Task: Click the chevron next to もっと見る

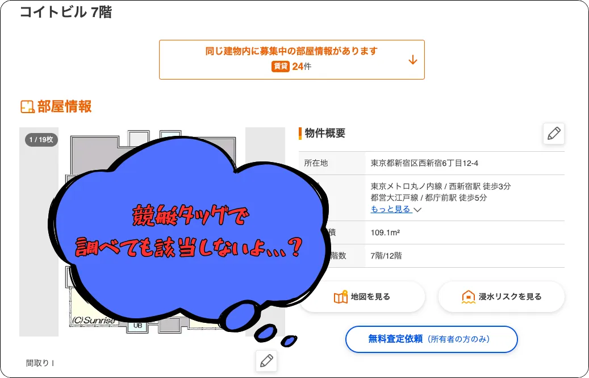Action: tap(417, 210)
